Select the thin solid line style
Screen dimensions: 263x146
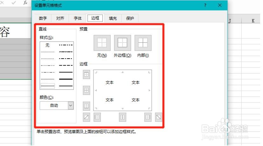48,86
